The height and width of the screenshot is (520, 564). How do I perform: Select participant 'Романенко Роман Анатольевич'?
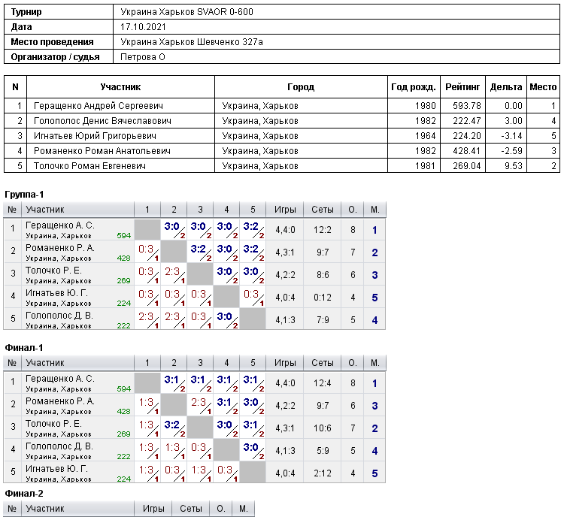[x=102, y=151]
